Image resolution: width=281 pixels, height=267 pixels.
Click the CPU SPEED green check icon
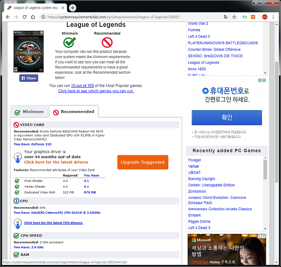(16, 236)
